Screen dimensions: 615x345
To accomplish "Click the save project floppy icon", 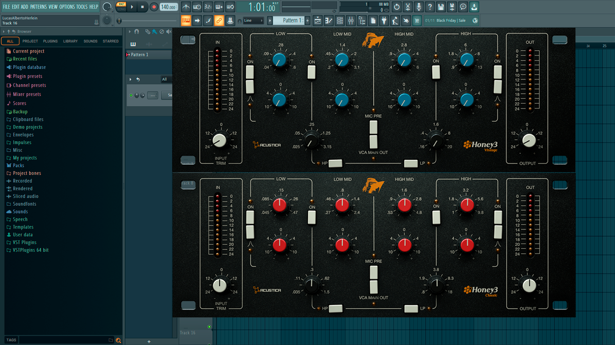I will pos(441,7).
